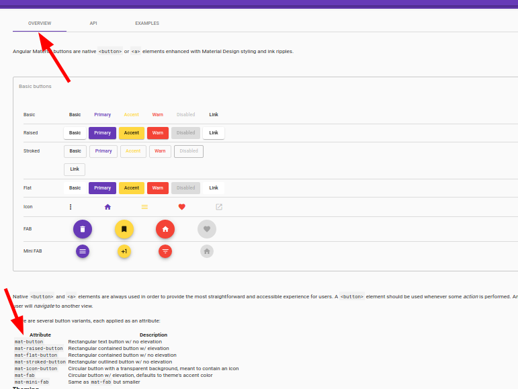Click the Basic buttons example title
The image size is (518, 389).
coord(35,87)
